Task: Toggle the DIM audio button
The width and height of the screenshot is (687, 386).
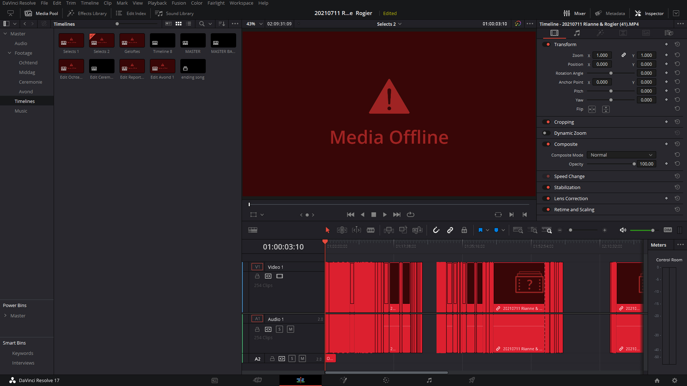Action: pos(668,230)
